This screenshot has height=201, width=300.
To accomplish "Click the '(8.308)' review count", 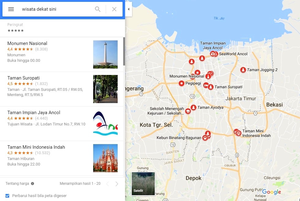I will click(x=41, y=49).
